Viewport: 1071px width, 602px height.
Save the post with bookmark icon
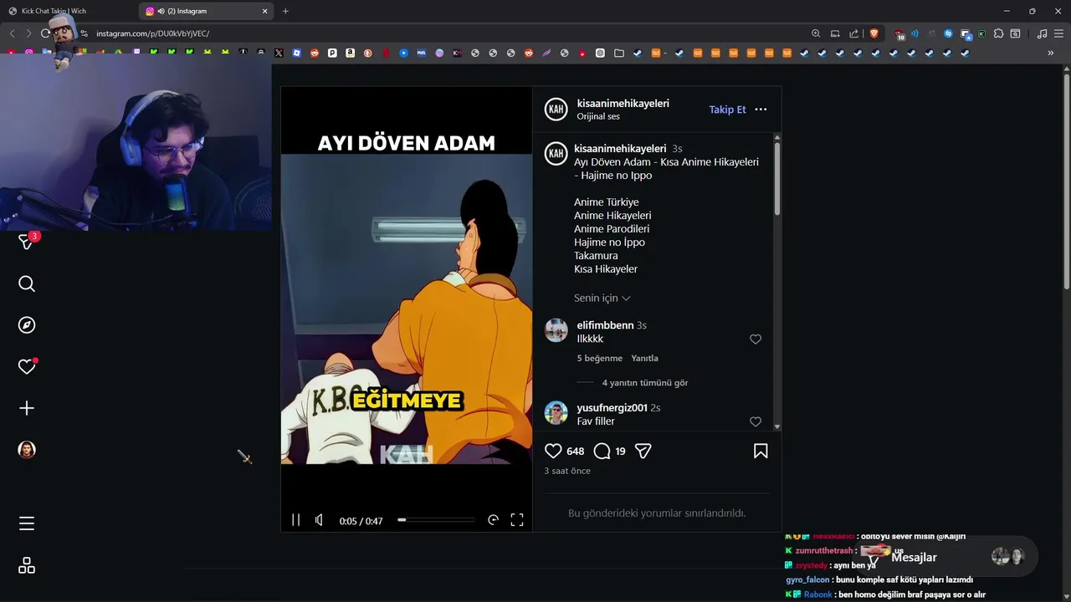pyautogui.click(x=761, y=451)
